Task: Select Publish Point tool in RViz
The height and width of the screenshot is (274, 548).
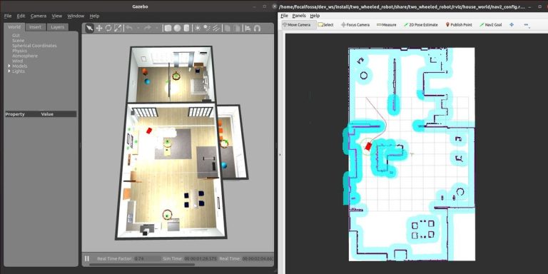Action: coord(459,25)
